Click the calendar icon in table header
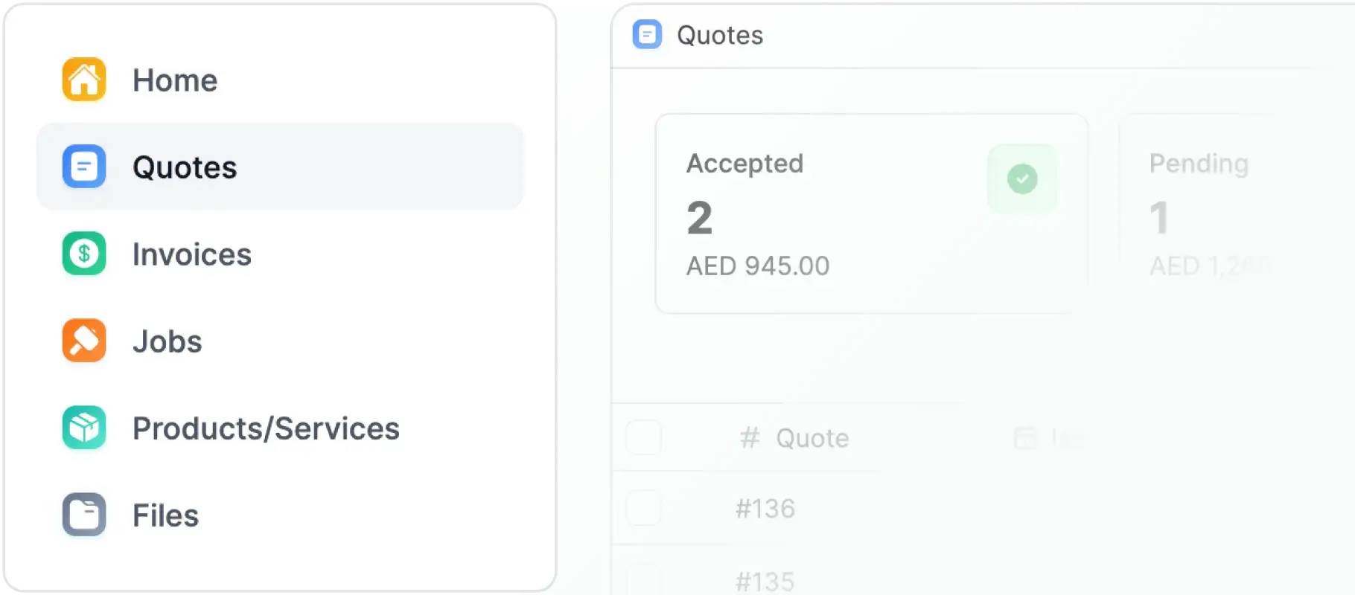The width and height of the screenshot is (1355, 595). pos(1025,438)
